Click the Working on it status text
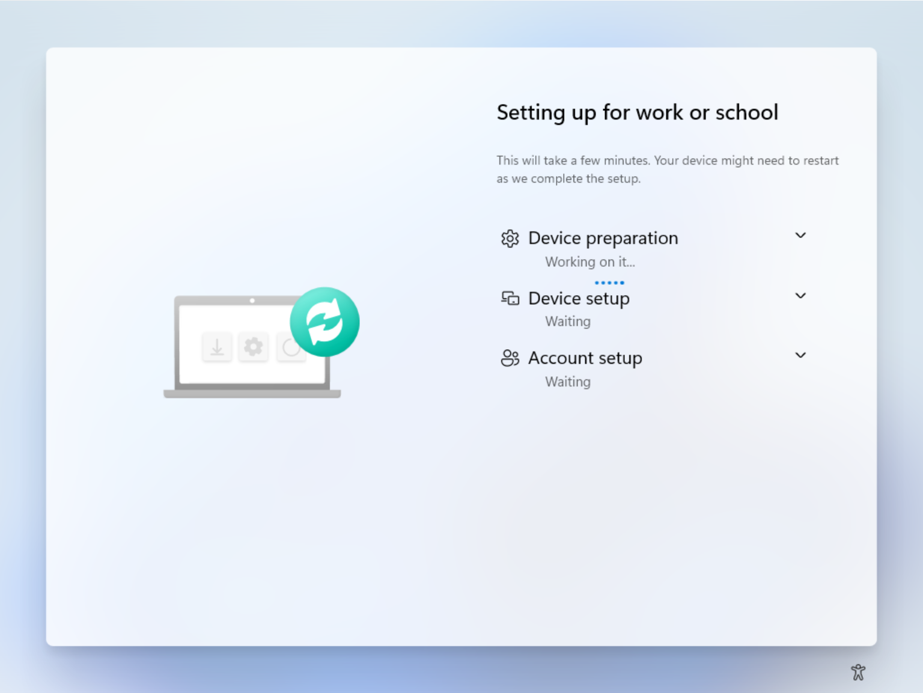 pos(590,262)
